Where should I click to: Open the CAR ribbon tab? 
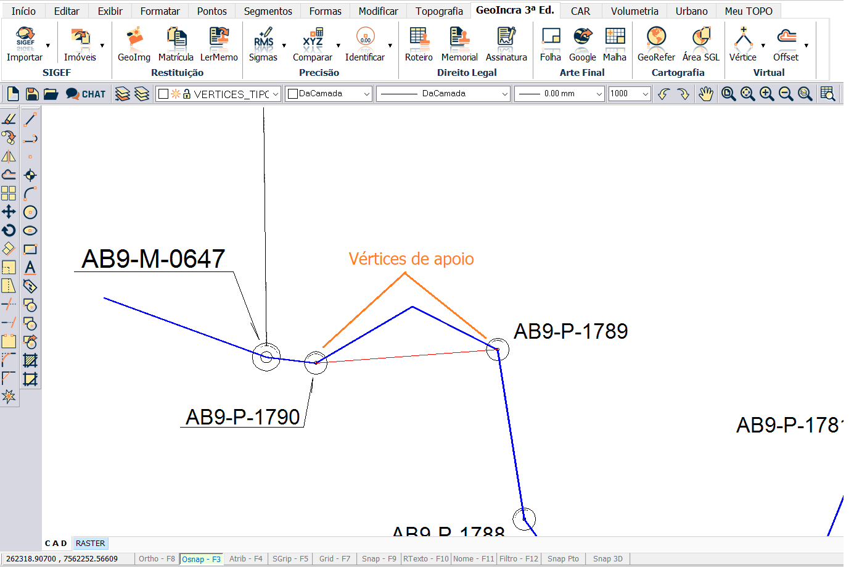click(x=580, y=11)
